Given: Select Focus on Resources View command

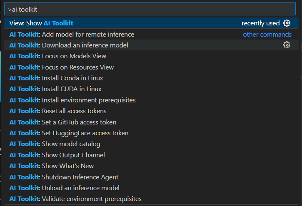Looking at the screenshot, I should [x=151, y=67].
